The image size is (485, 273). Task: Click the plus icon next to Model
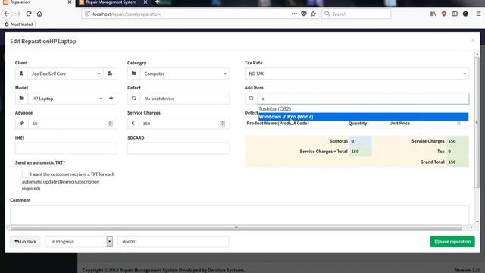pos(111,99)
